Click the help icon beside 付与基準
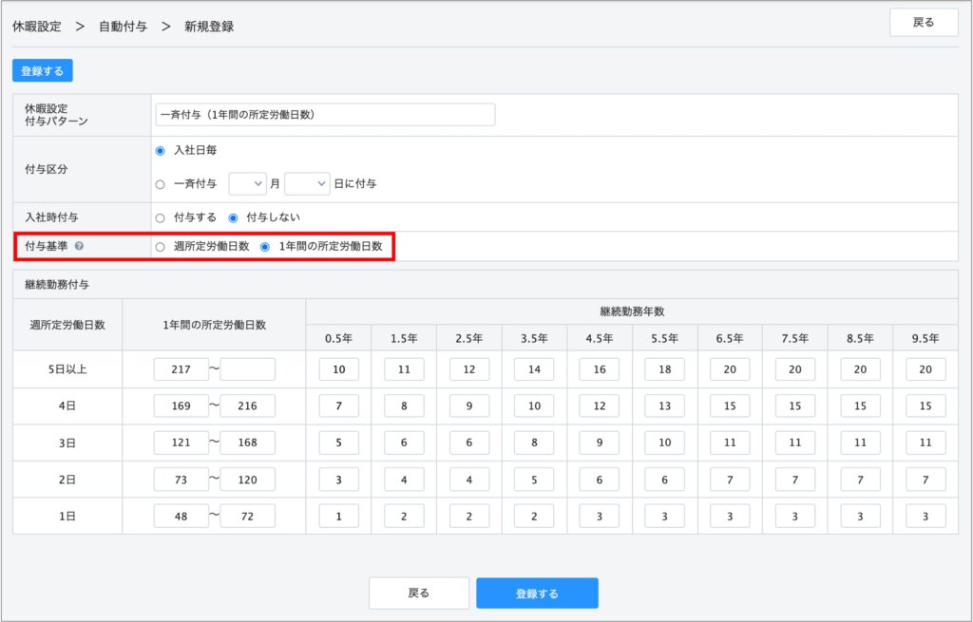This screenshot has width=973, height=622. (x=79, y=246)
